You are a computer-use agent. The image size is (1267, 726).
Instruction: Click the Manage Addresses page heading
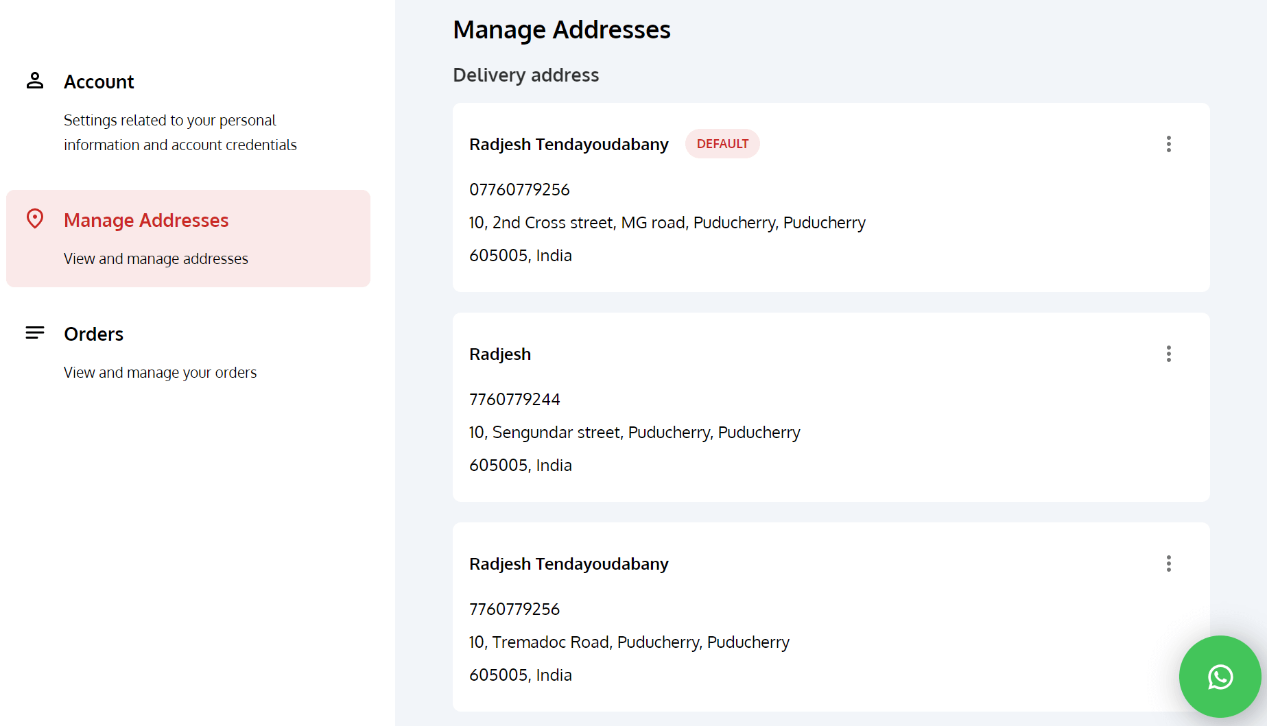pyautogui.click(x=562, y=30)
